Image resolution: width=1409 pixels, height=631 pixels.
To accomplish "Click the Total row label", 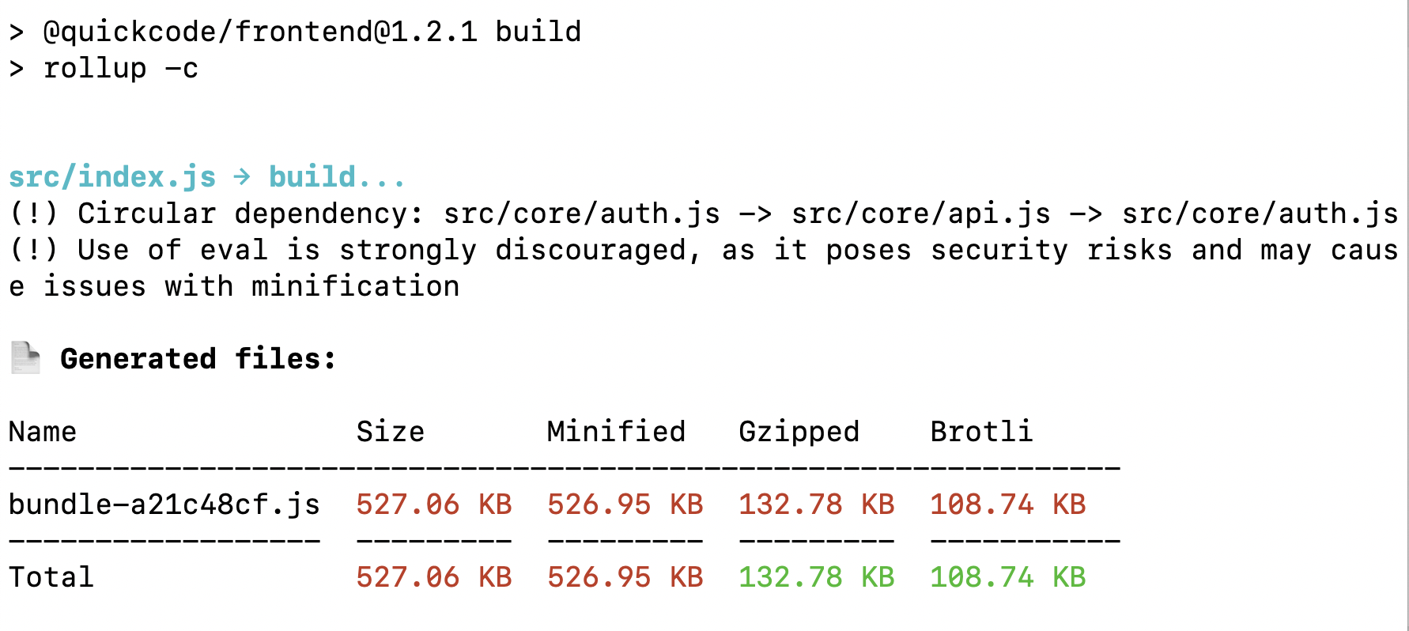I will (51, 577).
